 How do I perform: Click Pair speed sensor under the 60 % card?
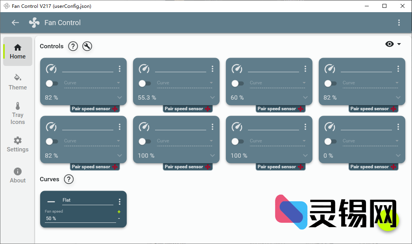277,109
